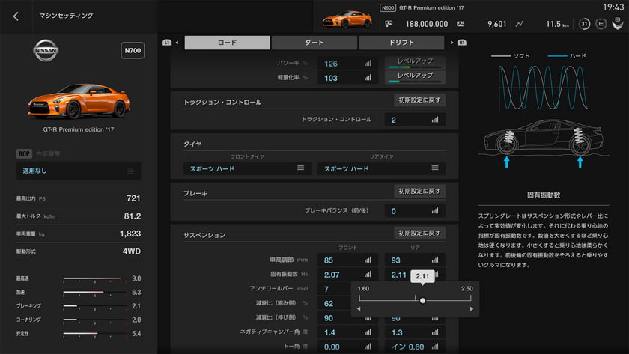Click the L1 previous-tab icon
Screen dimensions: 629x354
pyautogui.click(x=167, y=43)
